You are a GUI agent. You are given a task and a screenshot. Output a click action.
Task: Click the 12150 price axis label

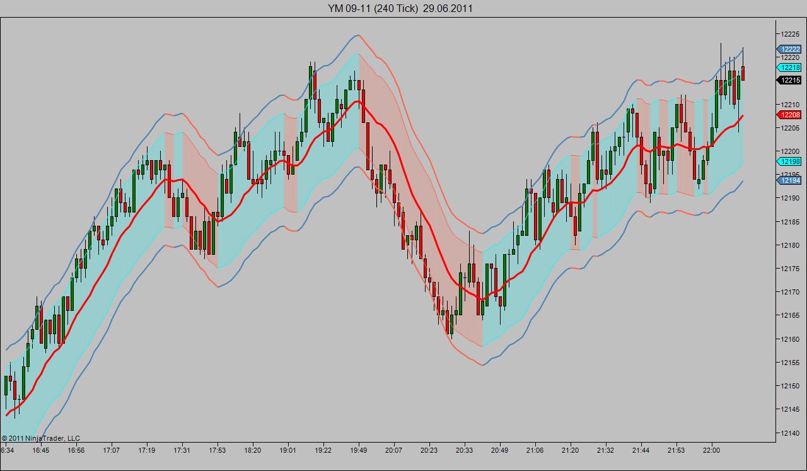pos(791,386)
